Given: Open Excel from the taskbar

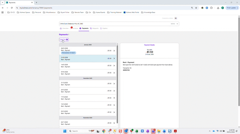Looking at the screenshot, I should pyautogui.click(x=136, y=131).
